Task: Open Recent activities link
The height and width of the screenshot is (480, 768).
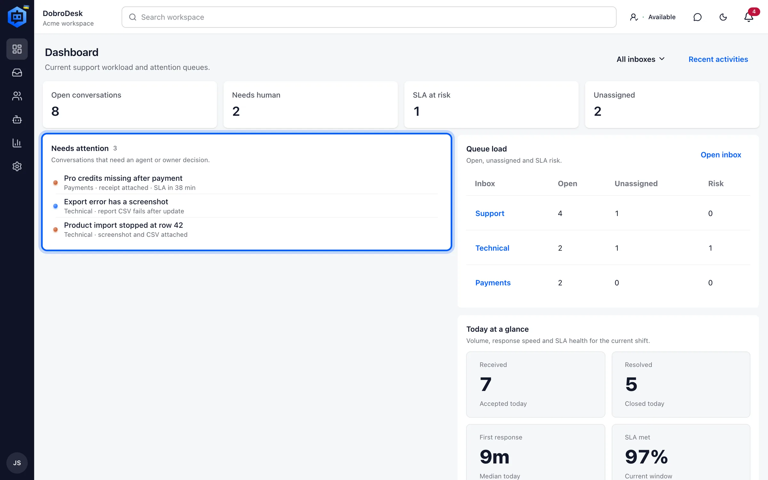Action: pyautogui.click(x=718, y=59)
